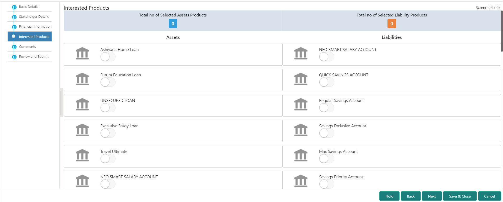Click the Screen ( 4 / 6) indicator
The width and height of the screenshot is (503, 202).
tap(488, 8)
